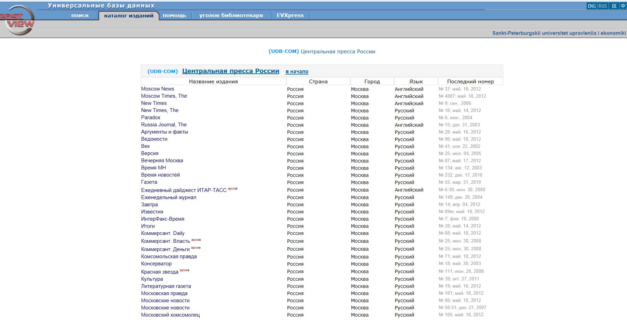The image size is (627, 320).
Task: Open Комсомольская правда publication
Action: pos(169,256)
